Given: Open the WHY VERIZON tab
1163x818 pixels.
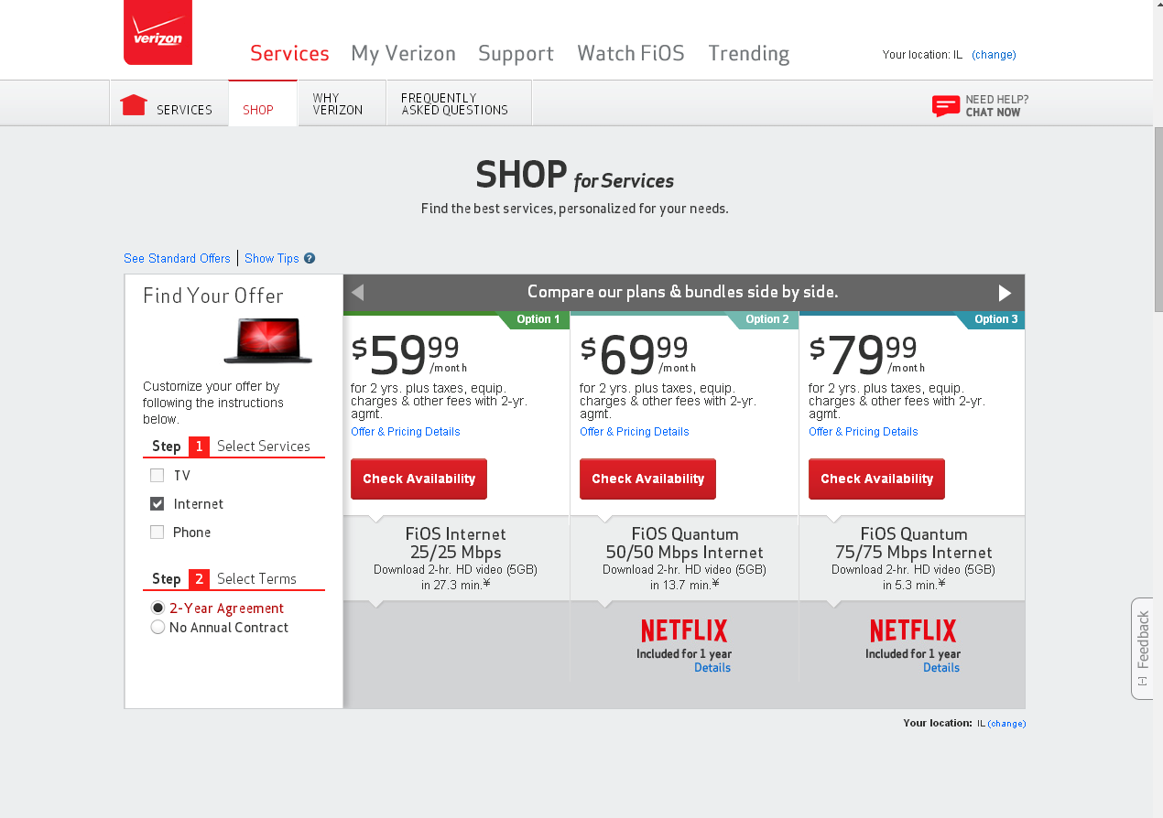Looking at the screenshot, I should pyautogui.click(x=342, y=103).
